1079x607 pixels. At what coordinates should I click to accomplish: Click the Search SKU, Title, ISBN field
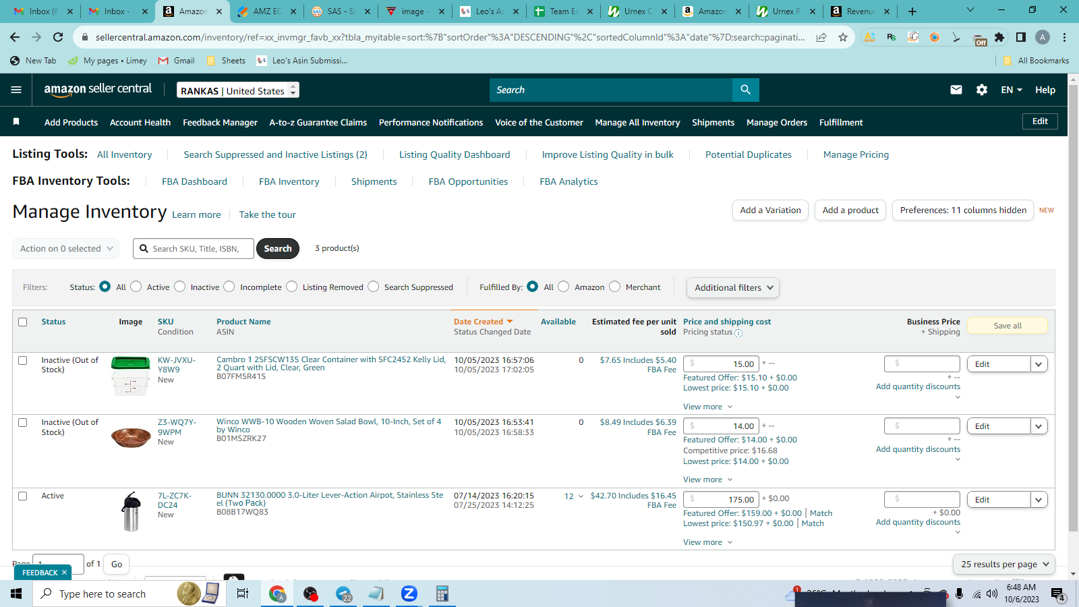point(194,249)
